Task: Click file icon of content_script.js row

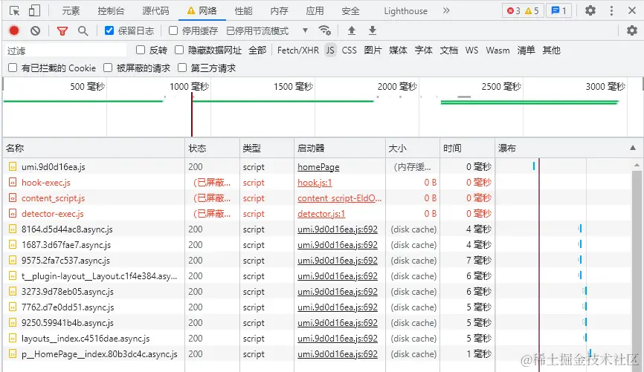Action: tap(13, 198)
